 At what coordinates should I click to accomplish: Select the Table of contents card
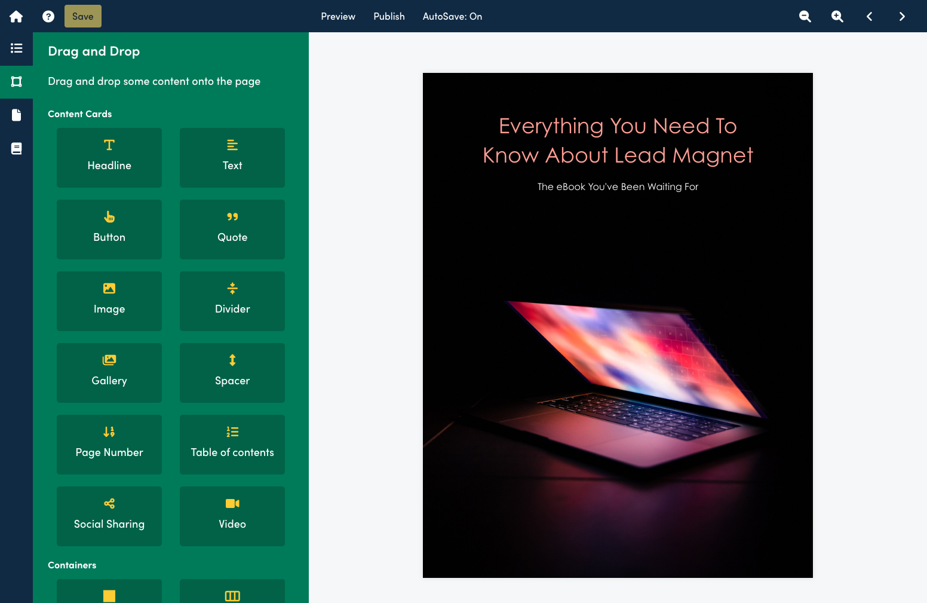point(232,444)
